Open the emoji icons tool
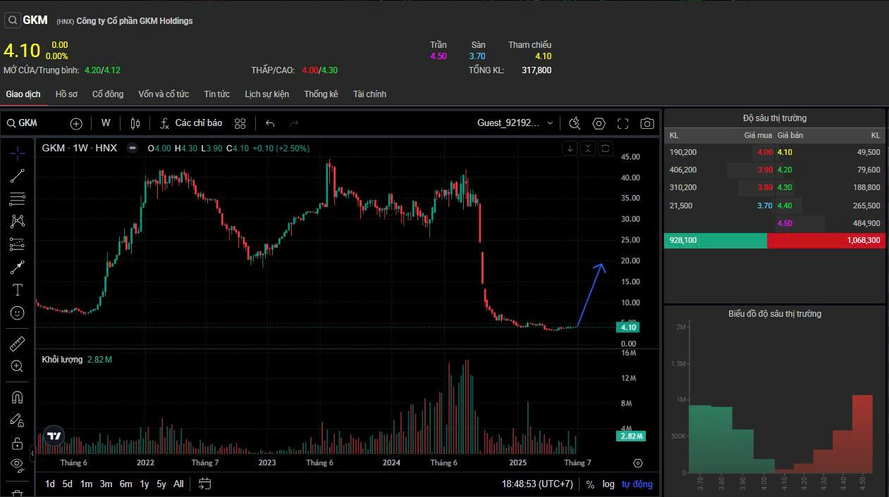This screenshot has width=889, height=497. [x=18, y=313]
